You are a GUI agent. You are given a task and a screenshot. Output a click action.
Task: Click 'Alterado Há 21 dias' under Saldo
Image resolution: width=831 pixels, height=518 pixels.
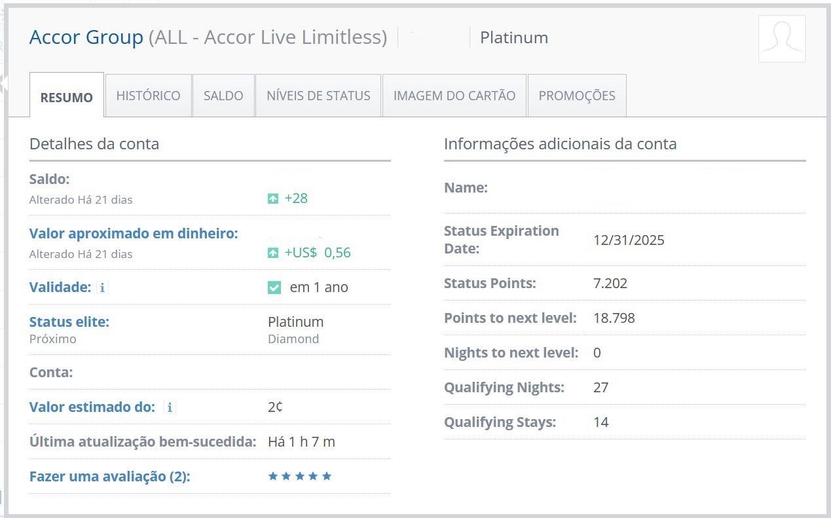click(81, 199)
